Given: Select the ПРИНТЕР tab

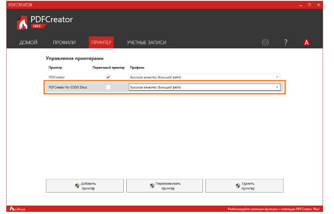Looking at the screenshot, I should click(x=101, y=43).
